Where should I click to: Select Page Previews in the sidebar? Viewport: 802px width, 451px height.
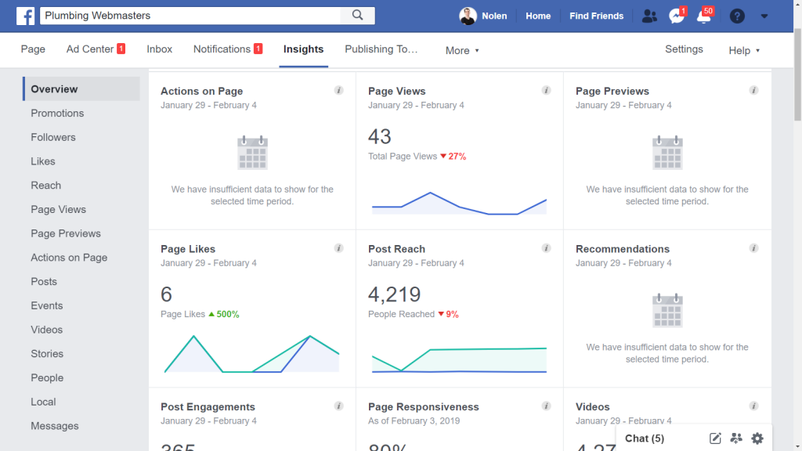pos(66,233)
